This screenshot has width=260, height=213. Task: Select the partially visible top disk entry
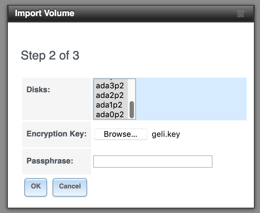pyautogui.click(x=110, y=80)
